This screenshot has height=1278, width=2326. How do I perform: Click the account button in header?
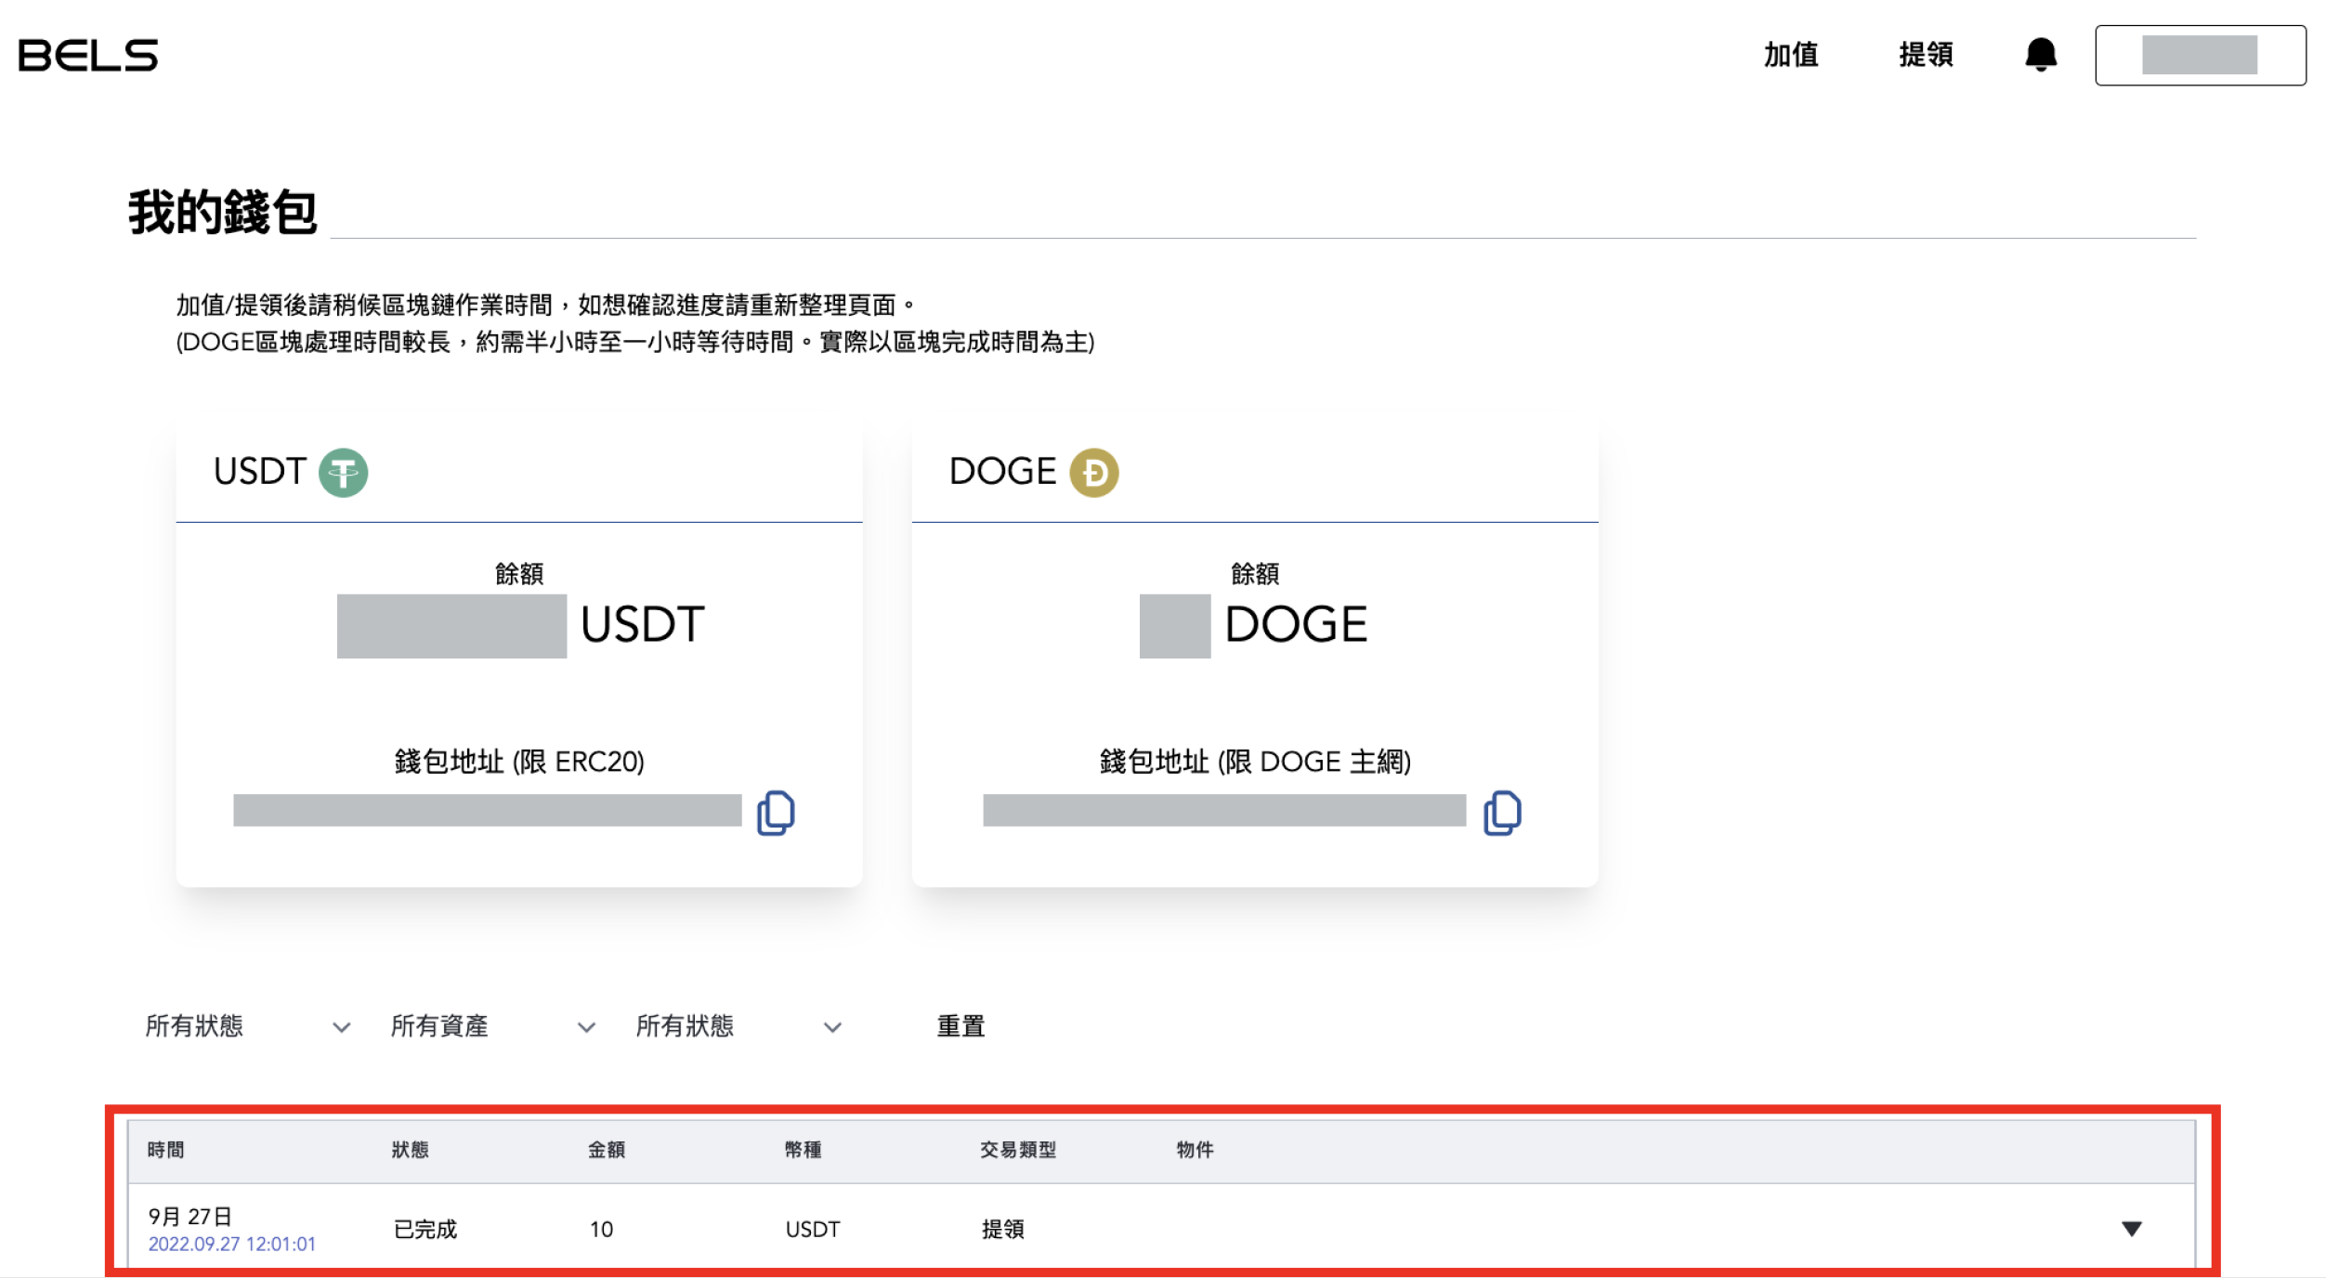2200,56
